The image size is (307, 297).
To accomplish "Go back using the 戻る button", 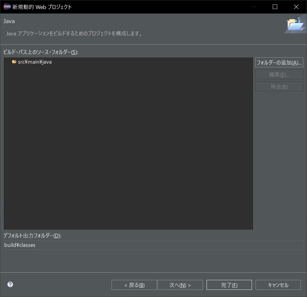I will (x=134, y=285).
